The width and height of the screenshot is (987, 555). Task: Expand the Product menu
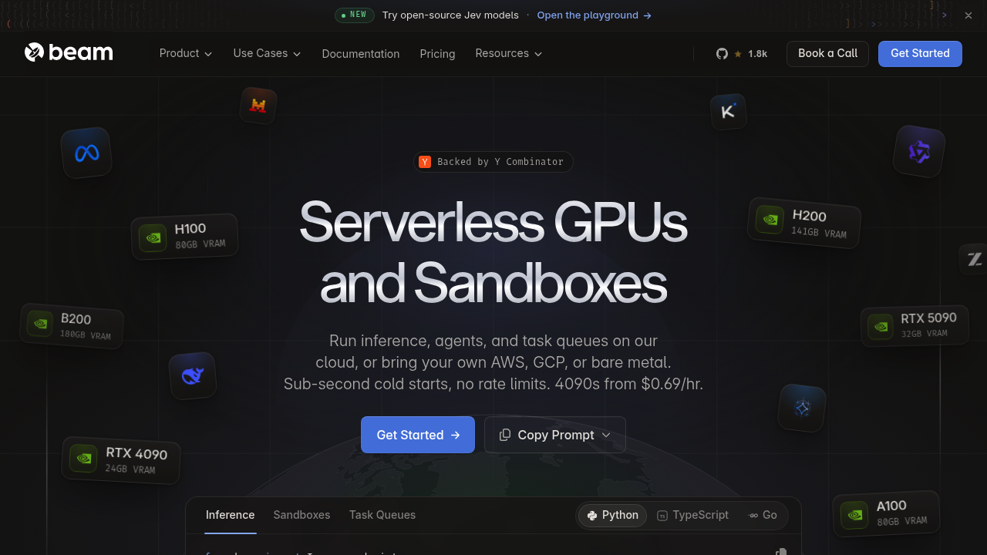(x=186, y=53)
